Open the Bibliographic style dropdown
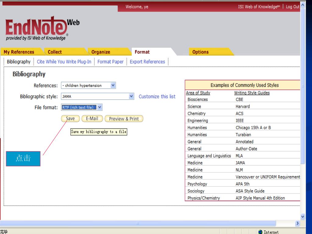 [x=131, y=96]
